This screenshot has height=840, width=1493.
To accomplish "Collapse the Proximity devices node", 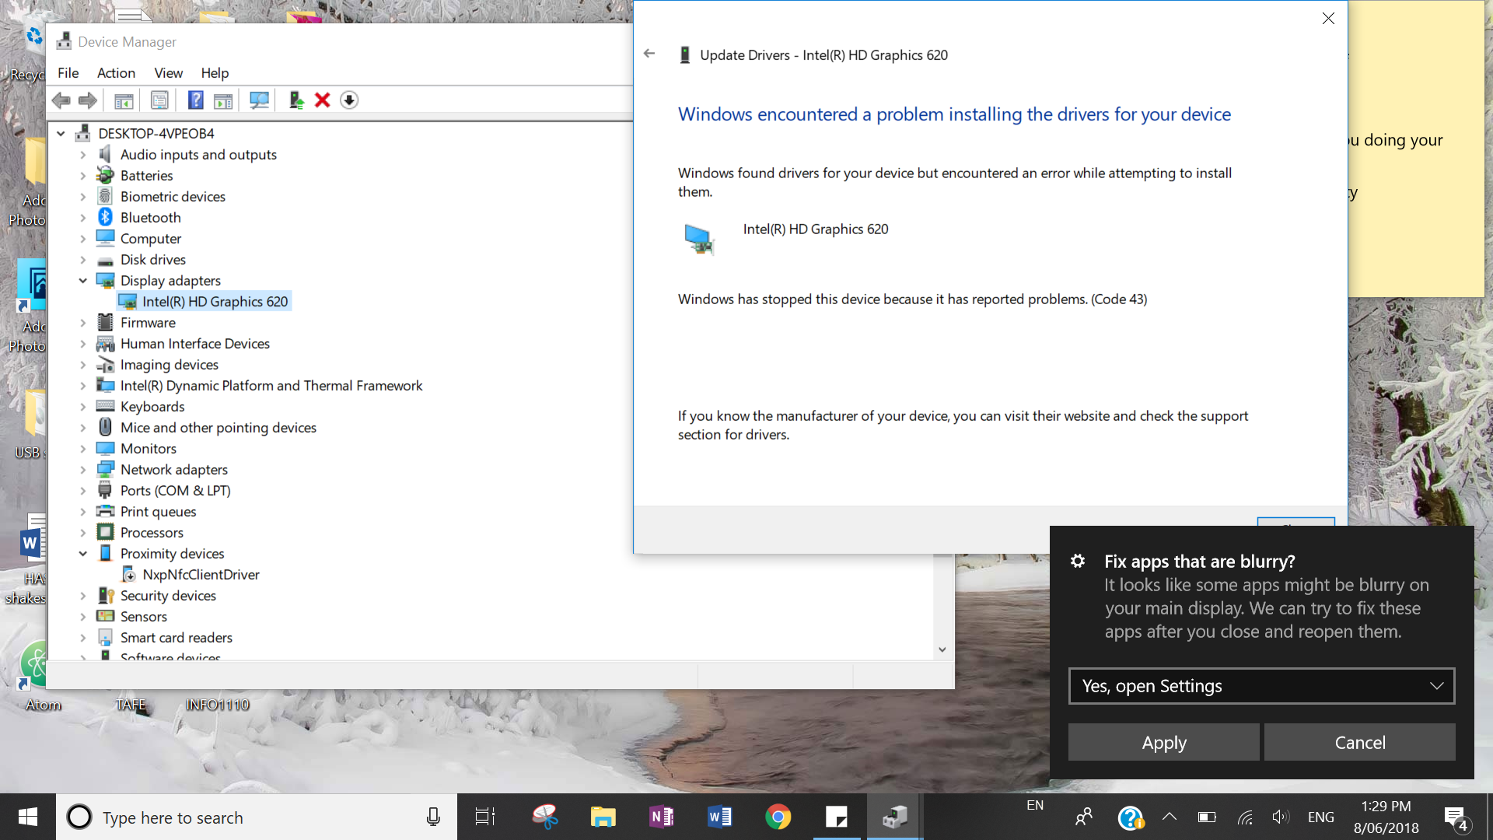I will coord(83,554).
